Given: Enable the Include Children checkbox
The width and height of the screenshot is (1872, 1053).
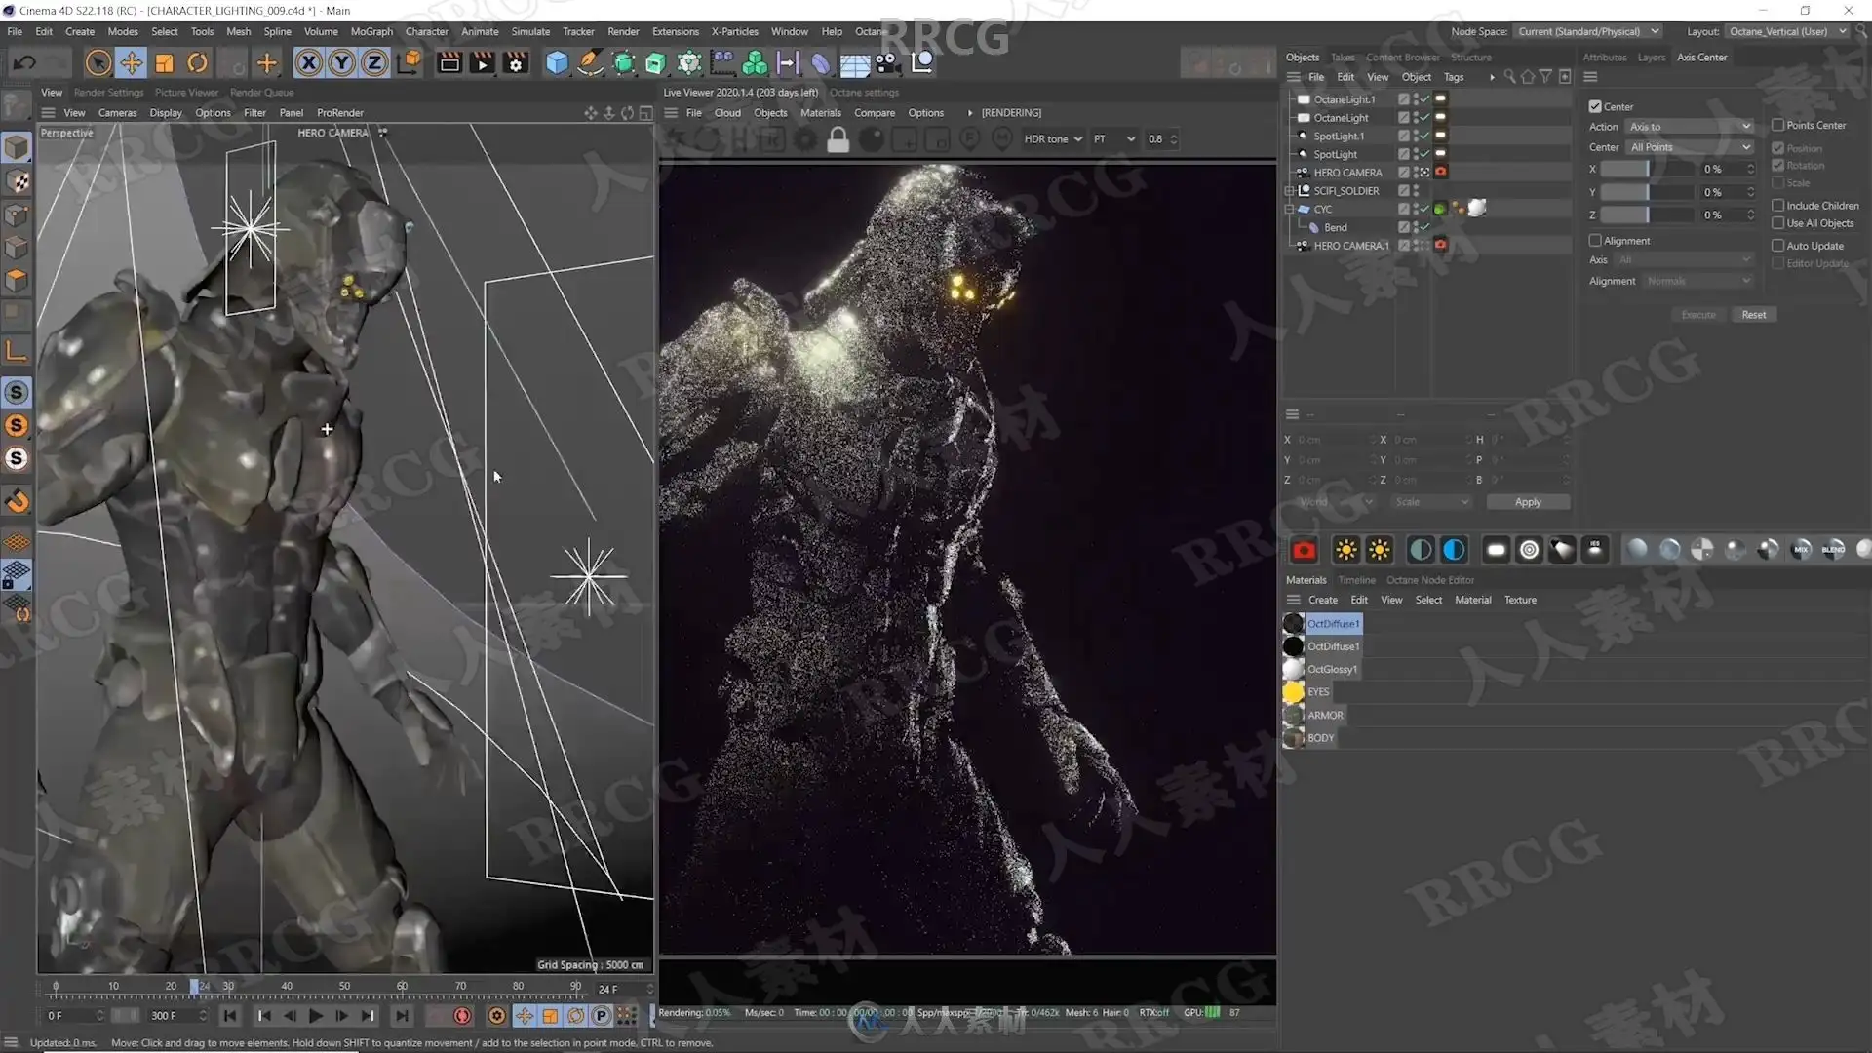Looking at the screenshot, I should 1777,206.
